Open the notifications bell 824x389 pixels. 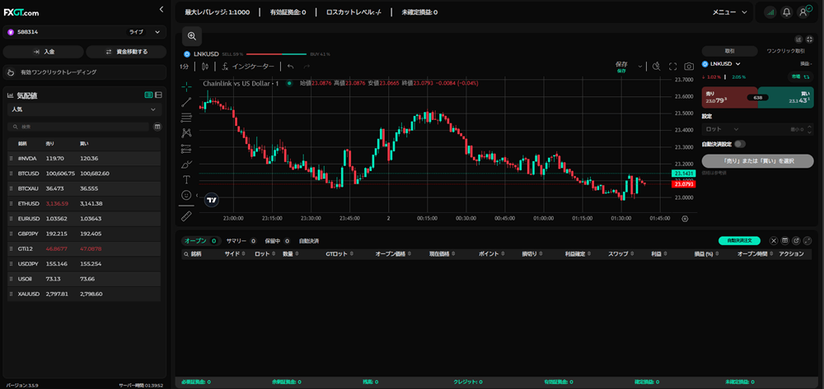click(x=787, y=12)
